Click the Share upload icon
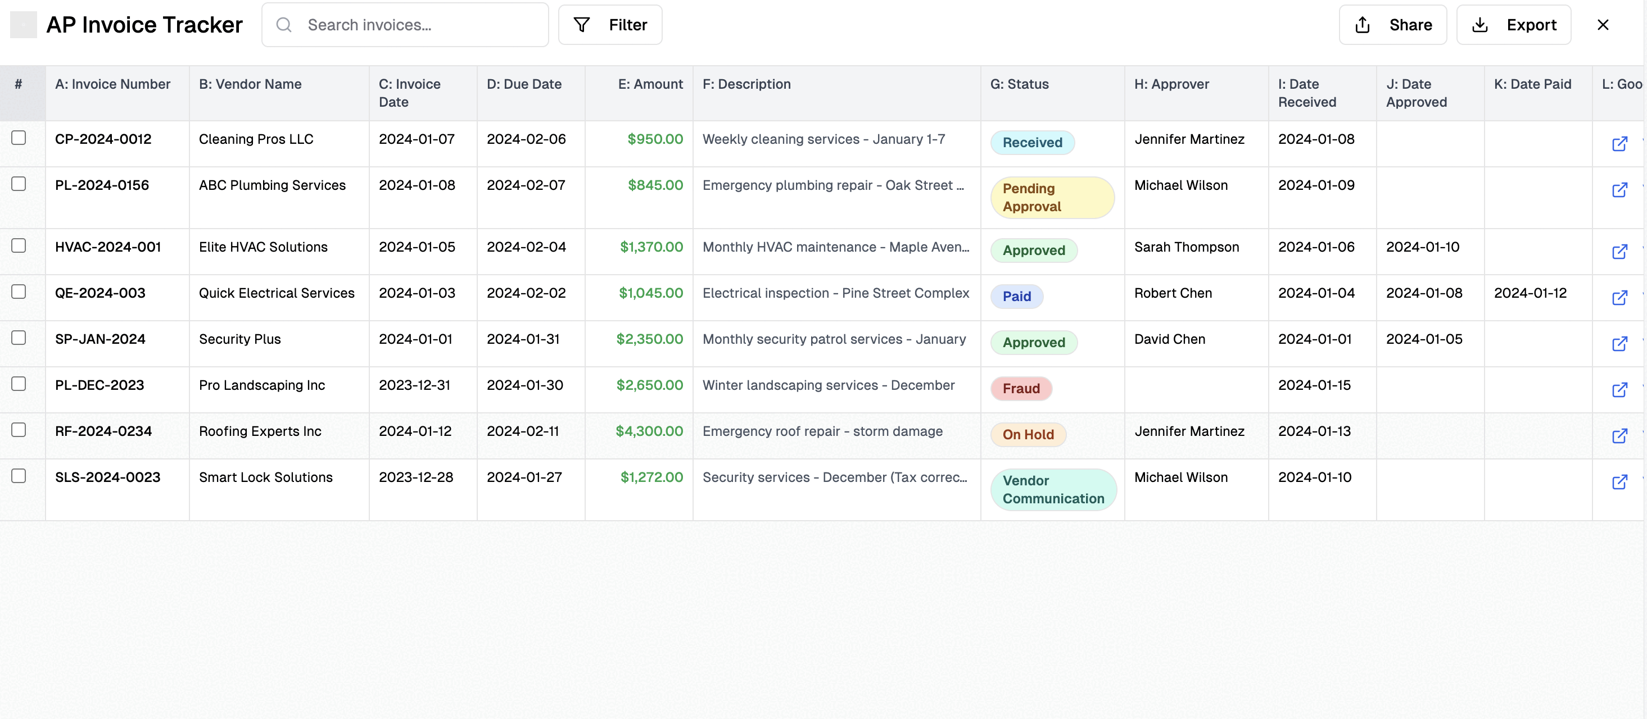1647x719 pixels. (x=1362, y=24)
